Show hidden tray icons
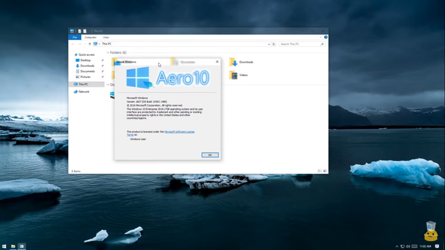Image resolution: width=445 pixels, height=250 pixels. (397, 246)
